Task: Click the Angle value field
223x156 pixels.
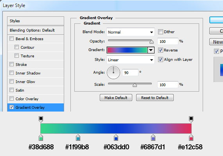Action: (130, 73)
